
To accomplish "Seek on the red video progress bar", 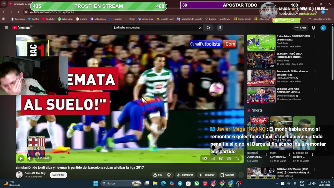I will click(x=130, y=153).
